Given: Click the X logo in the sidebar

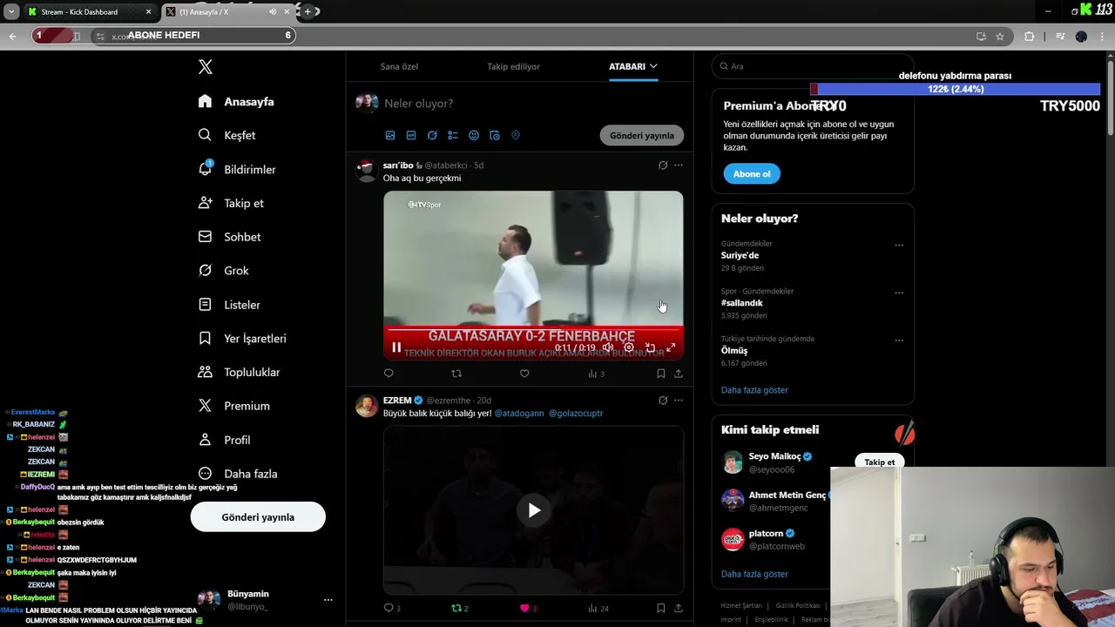Looking at the screenshot, I should pyautogui.click(x=205, y=67).
